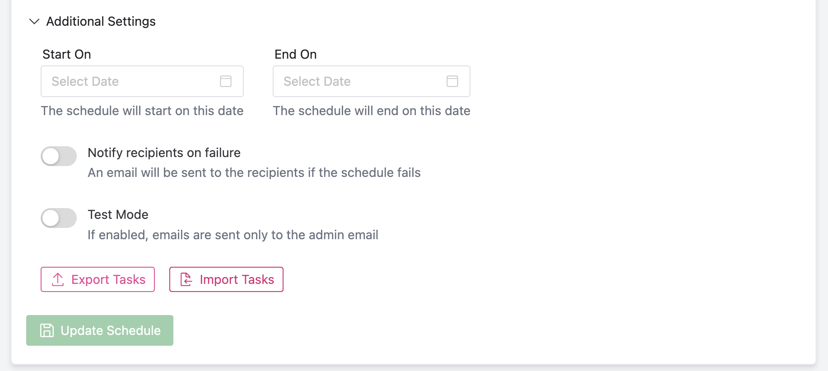Click the Update Schedule button label
Screen dimensions: 828x371
111,330
